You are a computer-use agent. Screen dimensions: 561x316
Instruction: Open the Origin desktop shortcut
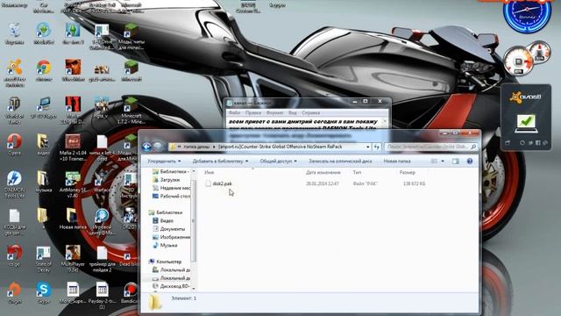14,292
